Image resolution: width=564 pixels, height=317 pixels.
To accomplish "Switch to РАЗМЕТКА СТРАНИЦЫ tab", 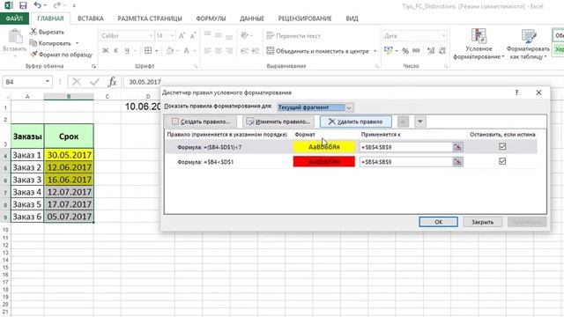I will click(150, 18).
